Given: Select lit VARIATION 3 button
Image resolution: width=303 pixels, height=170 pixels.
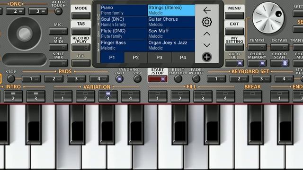Looking at the screenshot, I should point(108,96).
